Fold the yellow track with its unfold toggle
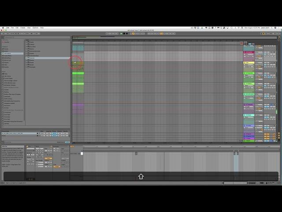The image size is (282, 212). coord(245,63)
